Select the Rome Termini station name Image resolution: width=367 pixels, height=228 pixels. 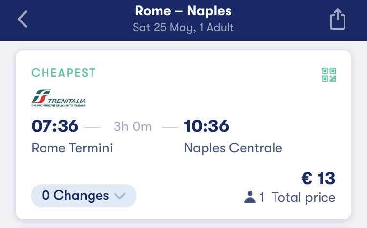click(x=72, y=148)
